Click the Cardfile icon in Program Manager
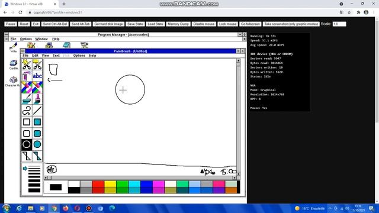Screen dimensions: 379x213 point(14,64)
